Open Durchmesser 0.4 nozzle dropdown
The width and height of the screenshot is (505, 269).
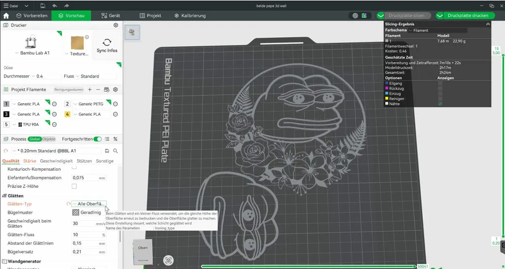tap(33, 76)
